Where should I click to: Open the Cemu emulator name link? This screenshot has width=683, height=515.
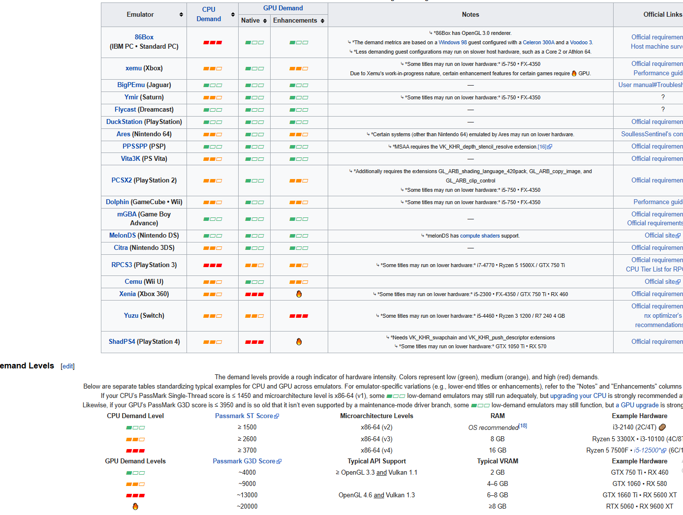coord(133,282)
